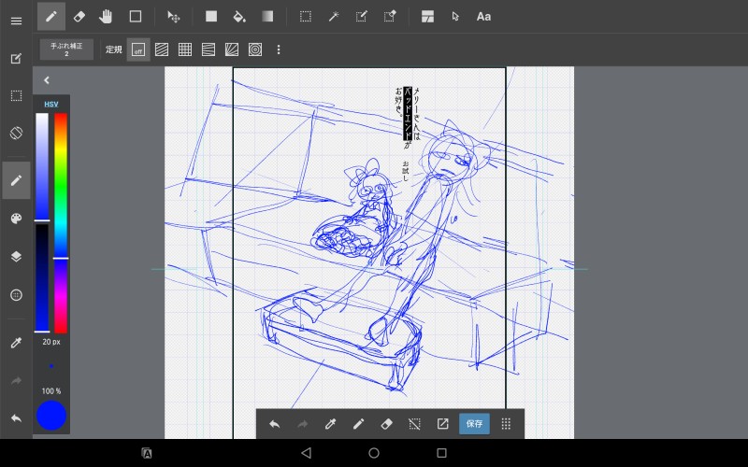This screenshot has height=467, width=748.
Task: Open the edit pencil-square icon in sidebar
Action: coord(16,59)
